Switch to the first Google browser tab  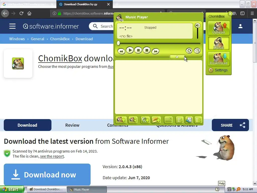click(x=28, y=4)
